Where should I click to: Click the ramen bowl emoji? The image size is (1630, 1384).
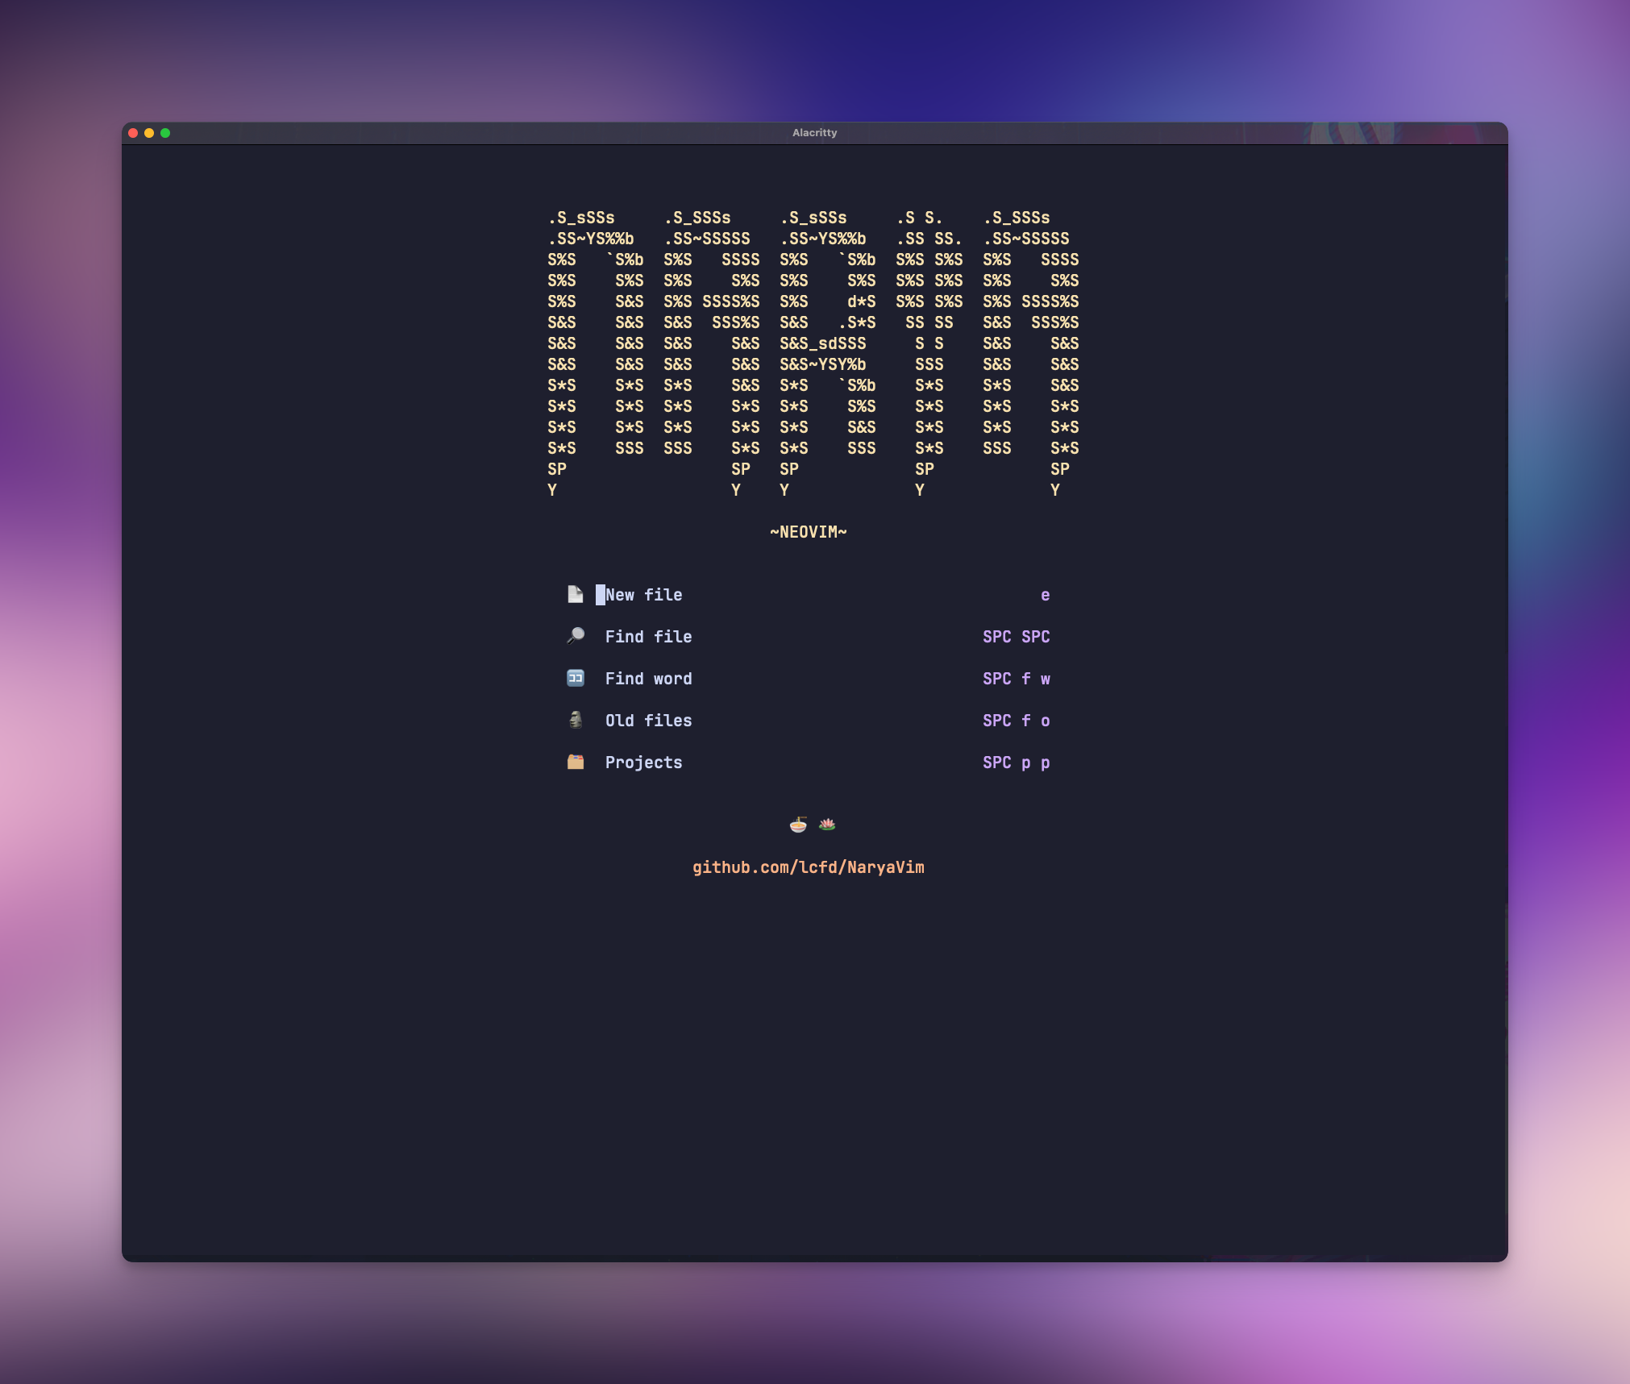pos(797,825)
